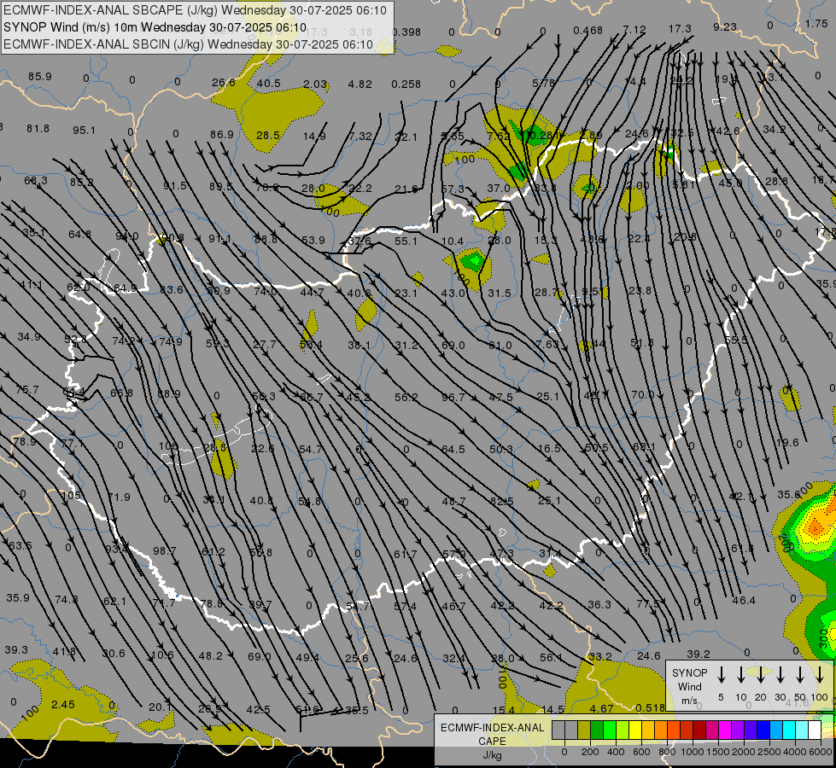The width and height of the screenshot is (836, 768).
Task: Click the 98.7 value on map
Action: pyautogui.click(x=164, y=550)
